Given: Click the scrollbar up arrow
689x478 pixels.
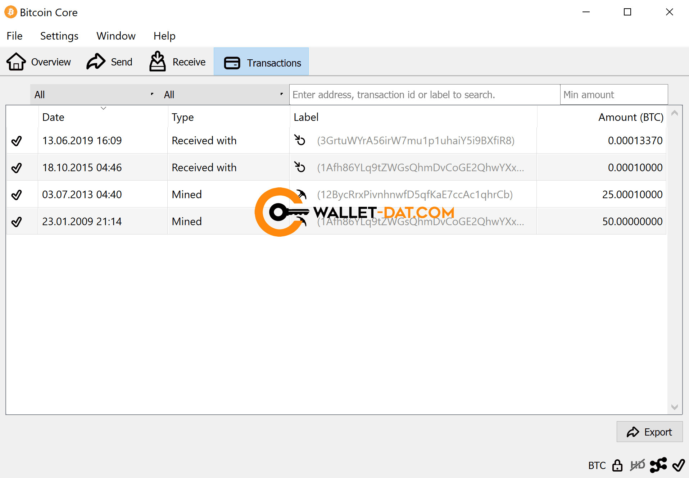Looking at the screenshot, I should tap(675, 113).
